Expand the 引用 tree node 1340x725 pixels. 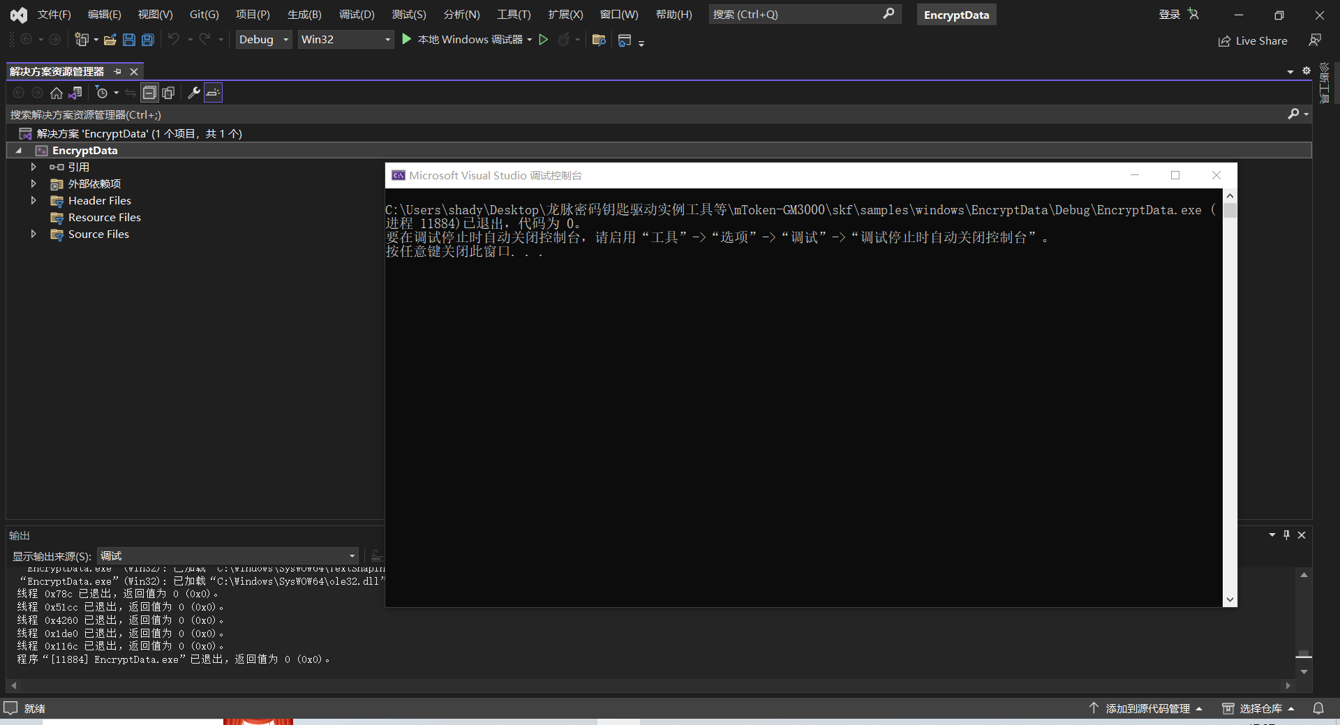pos(33,167)
